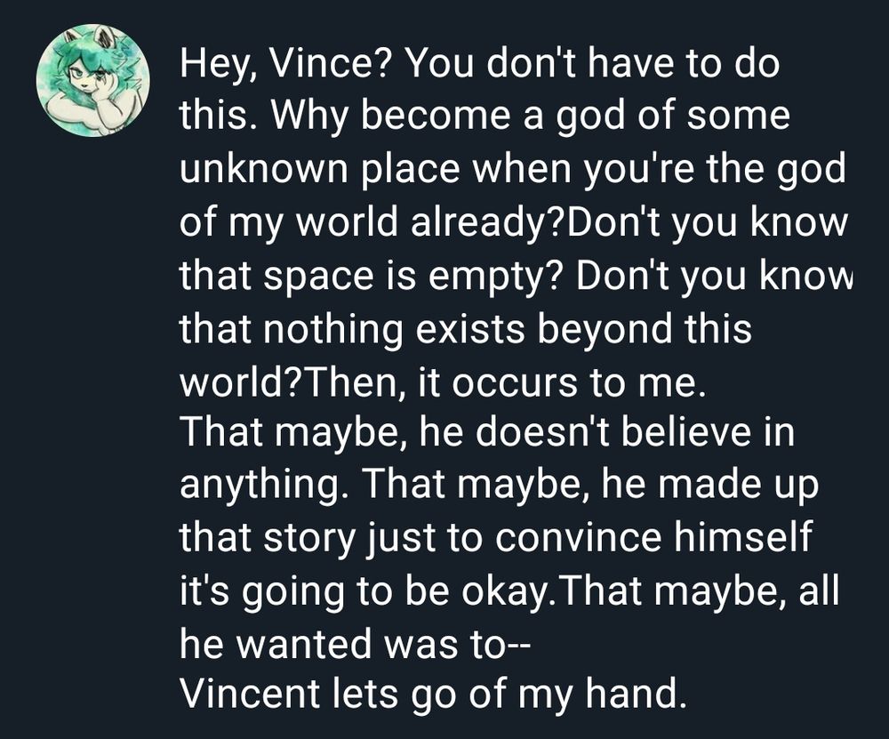Open the green-haired character avatar

[x=93, y=80]
